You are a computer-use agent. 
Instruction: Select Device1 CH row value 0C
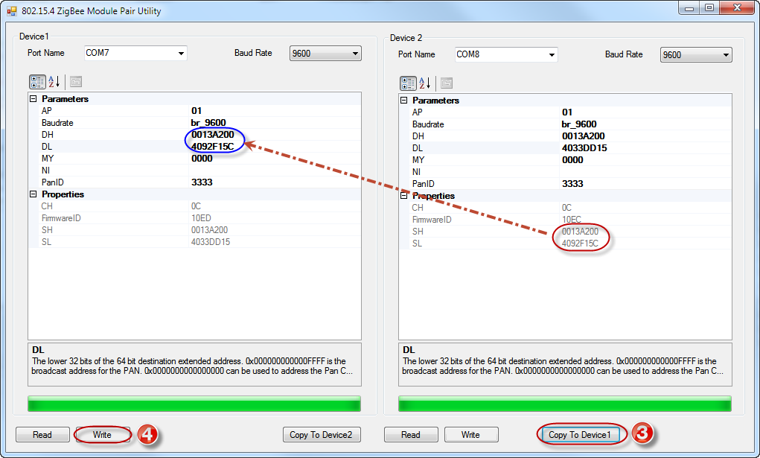[x=195, y=206]
